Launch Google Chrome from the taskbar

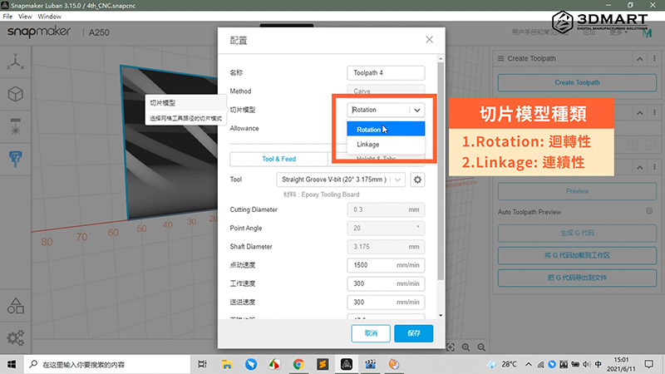point(298,364)
